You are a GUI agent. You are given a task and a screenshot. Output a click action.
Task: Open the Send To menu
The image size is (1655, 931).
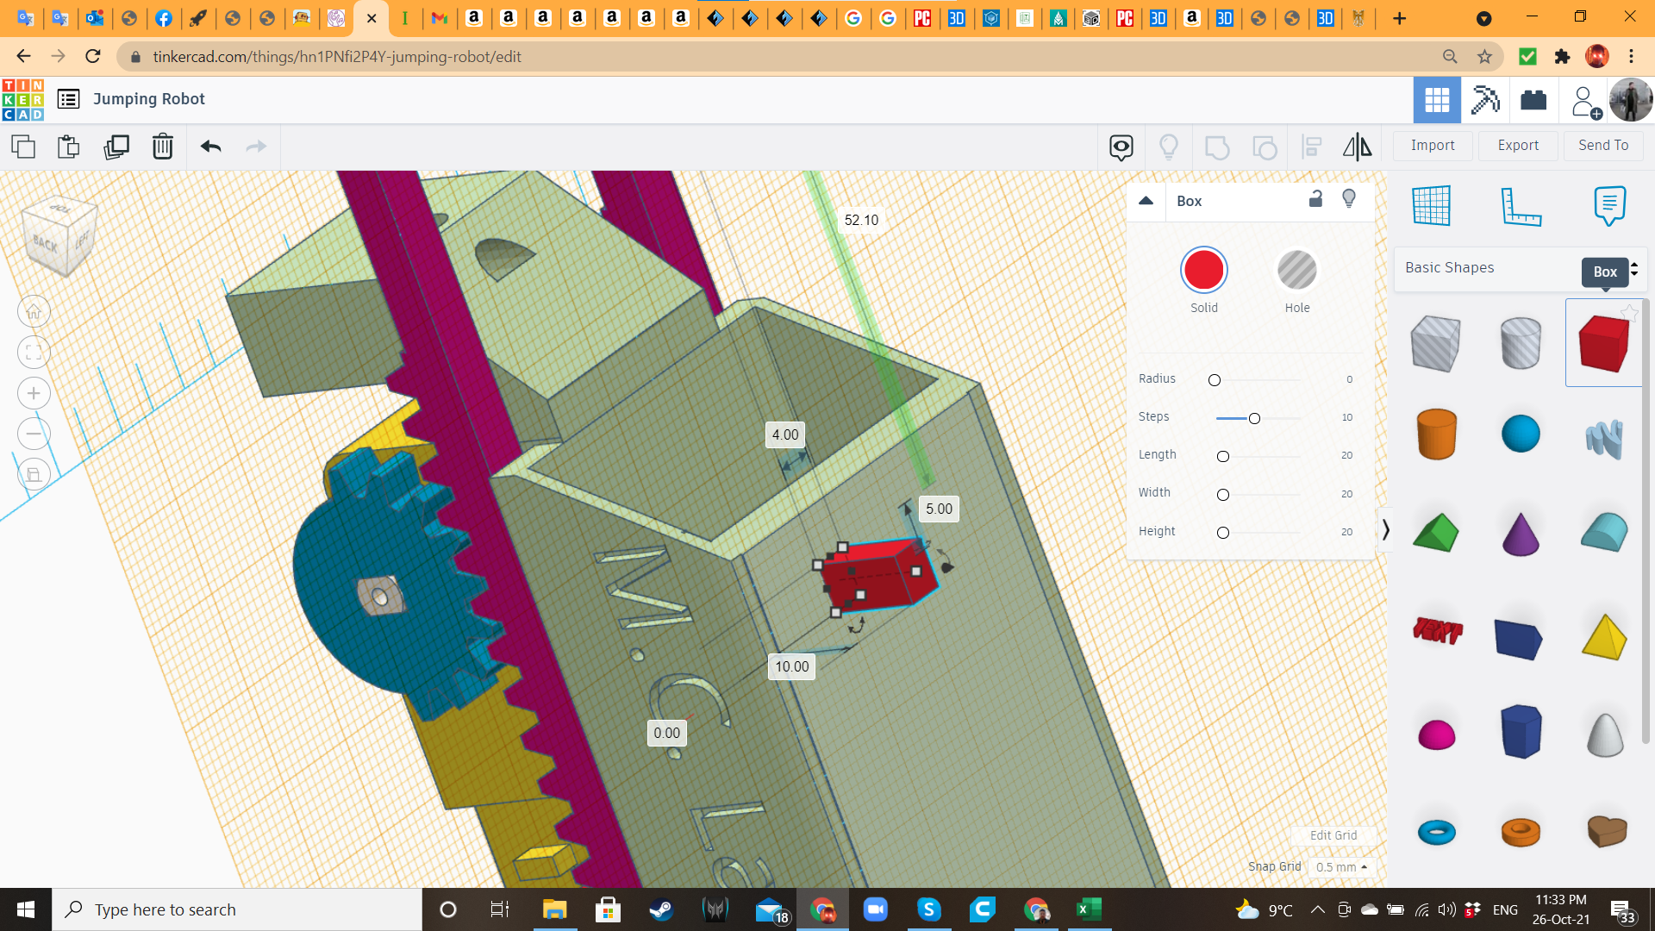pyautogui.click(x=1603, y=145)
